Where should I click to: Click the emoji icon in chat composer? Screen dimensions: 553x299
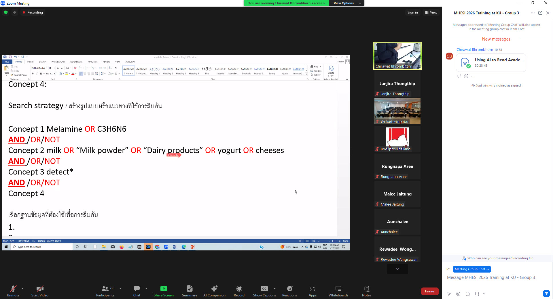[x=458, y=294]
